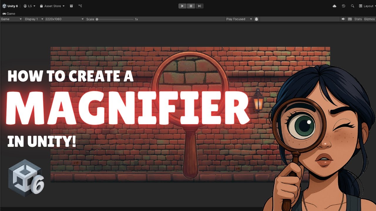Click the Package Manager icon in toolbar
376x211 pixels.
click(x=71, y=6)
